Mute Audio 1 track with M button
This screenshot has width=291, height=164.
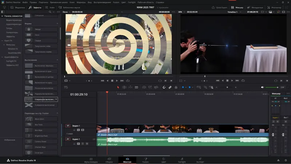click(x=87, y=144)
